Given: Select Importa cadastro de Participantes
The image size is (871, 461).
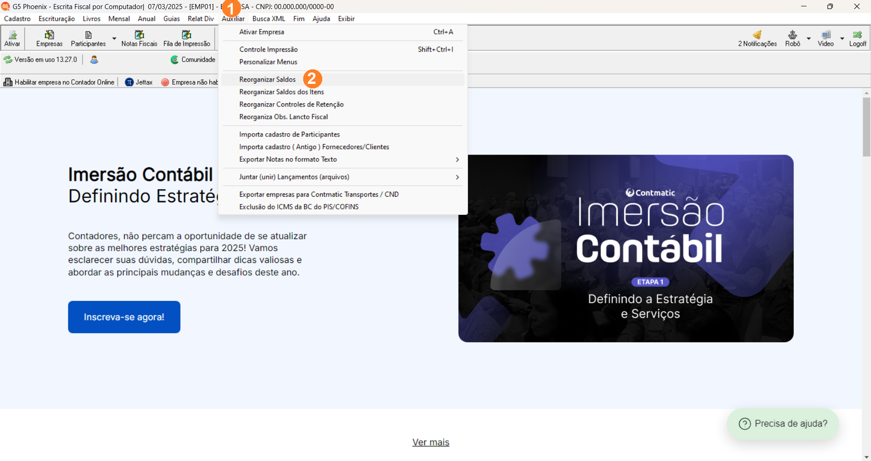Looking at the screenshot, I should (343, 135).
